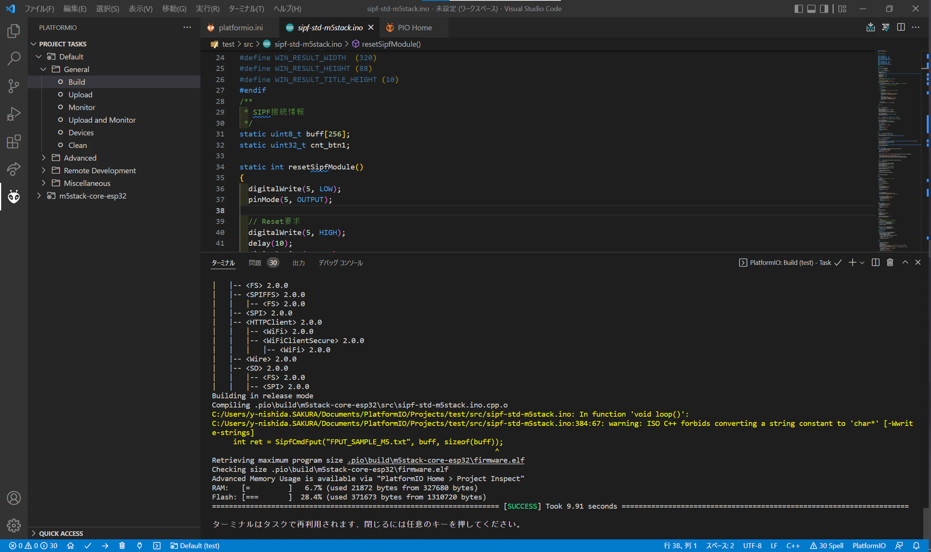Toggle the bottom panel layout button
Image resolution: width=931 pixels, height=552 pixels.
click(811, 8)
